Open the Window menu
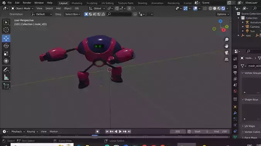Image resolution: width=261 pixels, height=146 pixels. [x=39, y=3]
